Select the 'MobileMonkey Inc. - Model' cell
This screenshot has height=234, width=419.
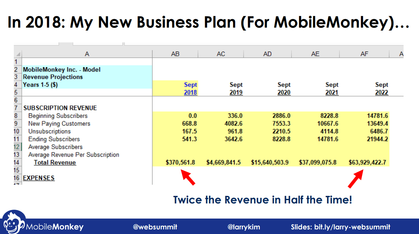pos(87,69)
